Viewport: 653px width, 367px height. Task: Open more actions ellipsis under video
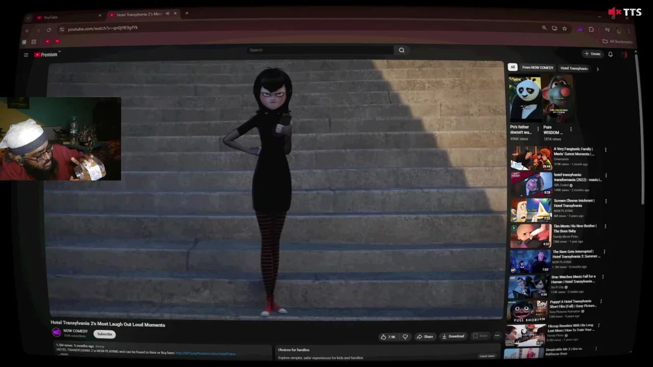(497, 336)
